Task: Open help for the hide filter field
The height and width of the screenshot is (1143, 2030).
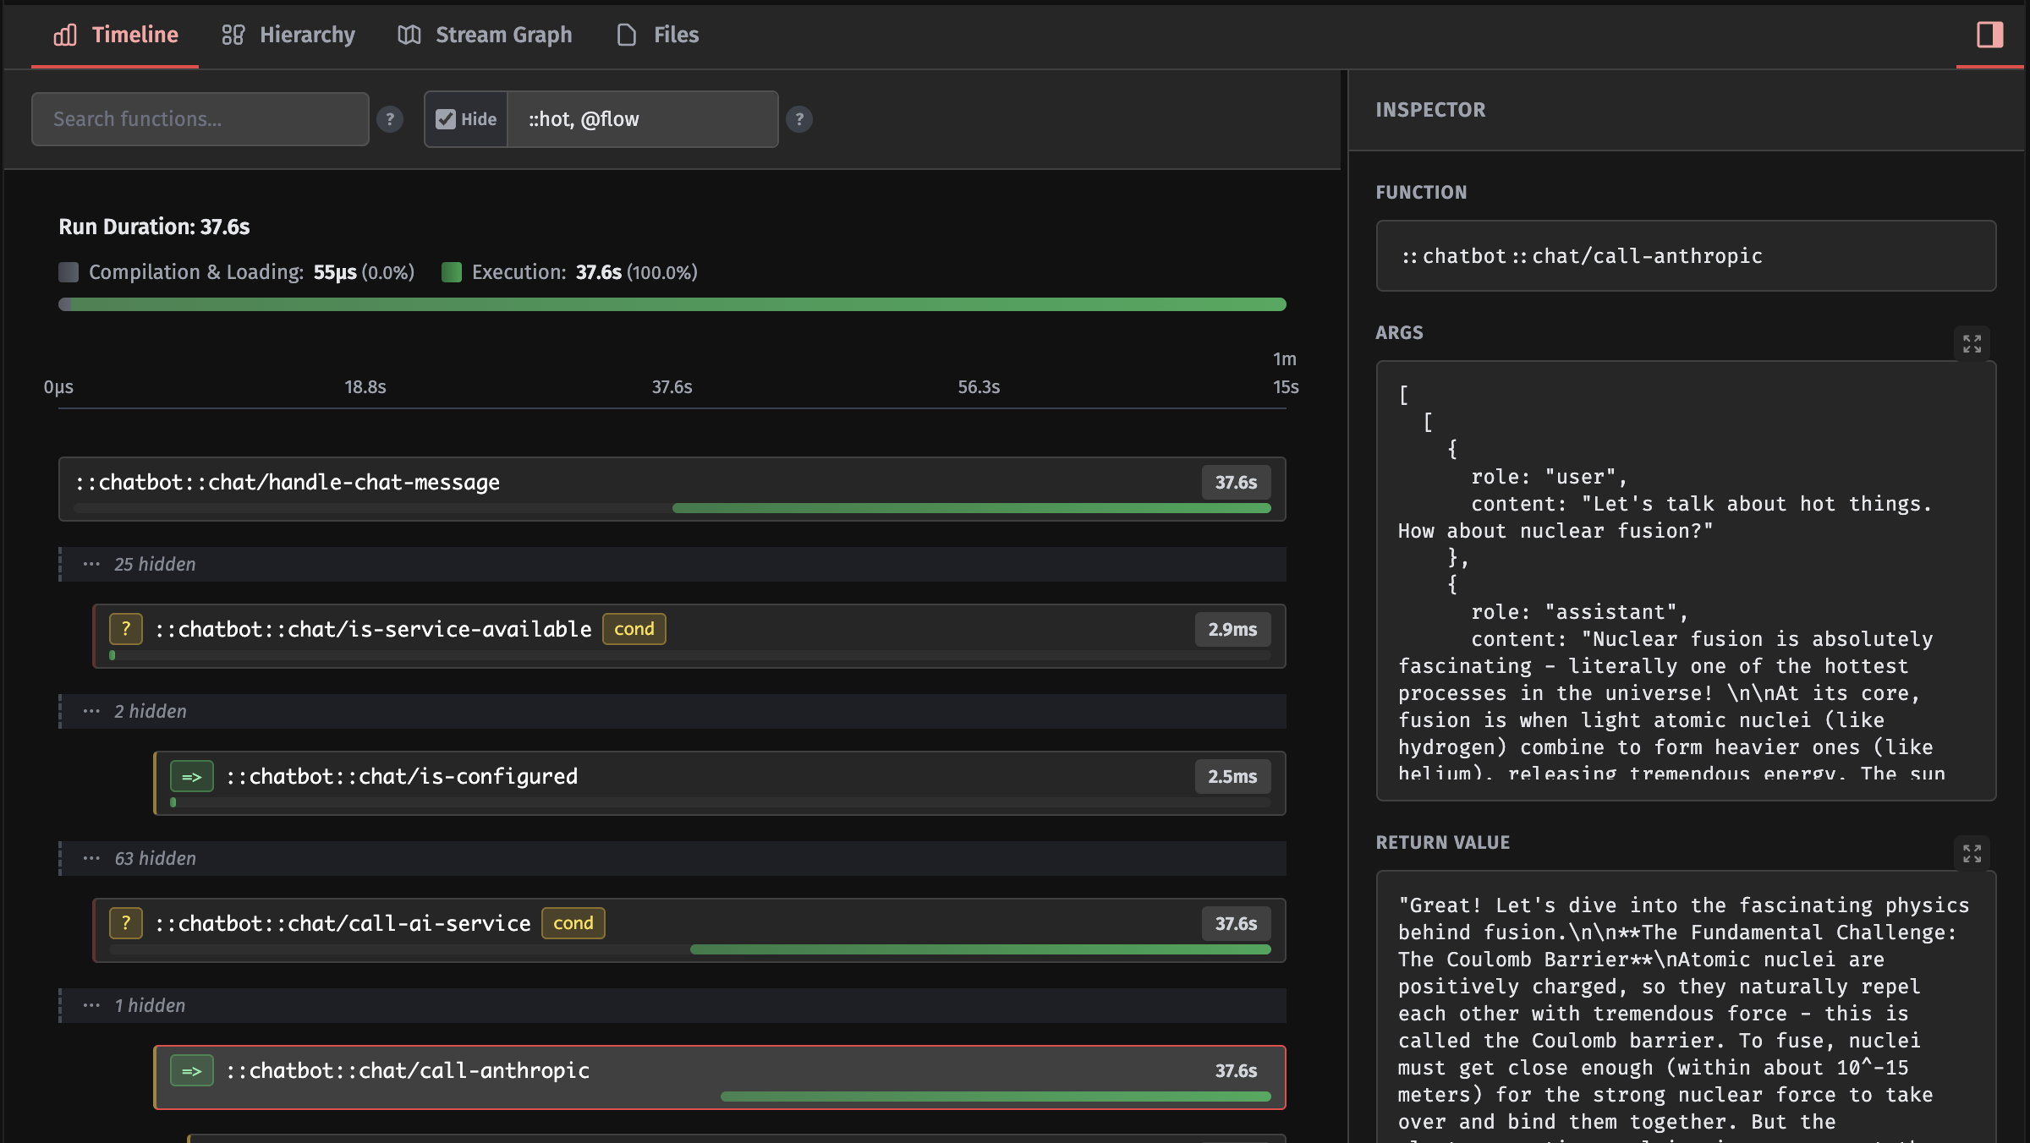Action: pyautogui.click(x=799, y=119)
